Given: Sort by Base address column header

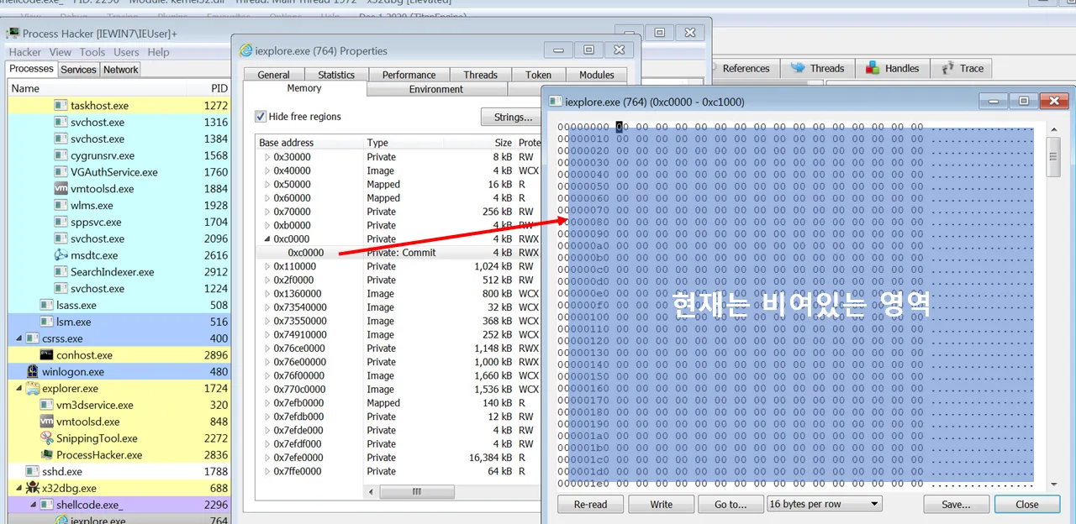Looking at the screenshot, I should (309, 143).
